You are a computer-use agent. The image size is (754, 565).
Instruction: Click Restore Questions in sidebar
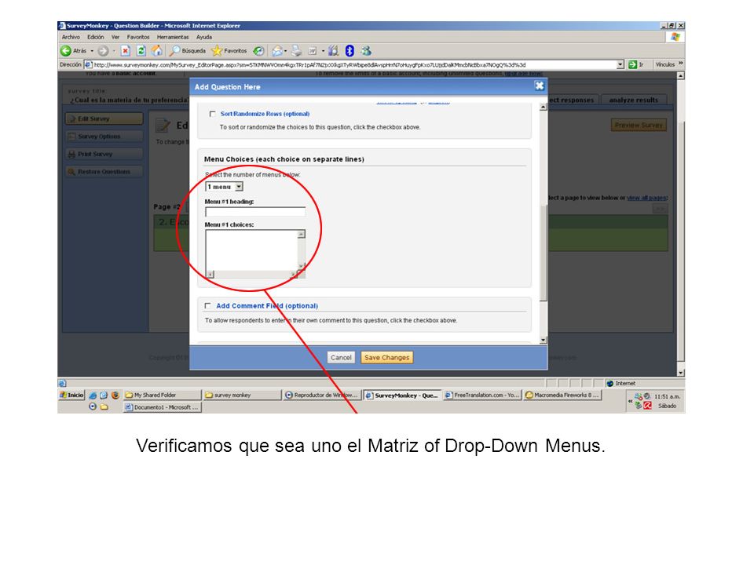point(104,172)
